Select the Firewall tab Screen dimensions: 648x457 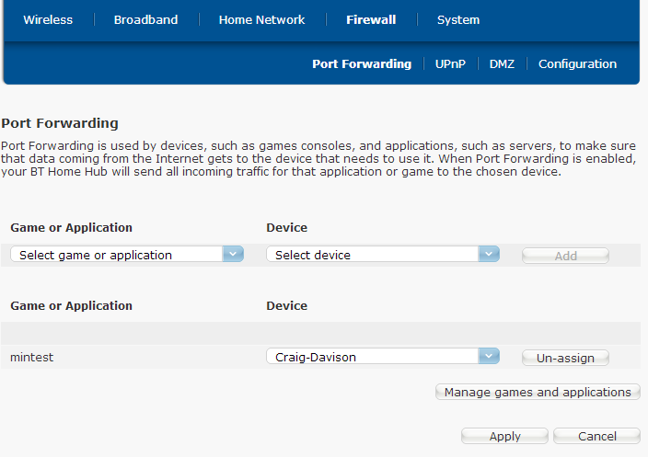click(371, 19)
